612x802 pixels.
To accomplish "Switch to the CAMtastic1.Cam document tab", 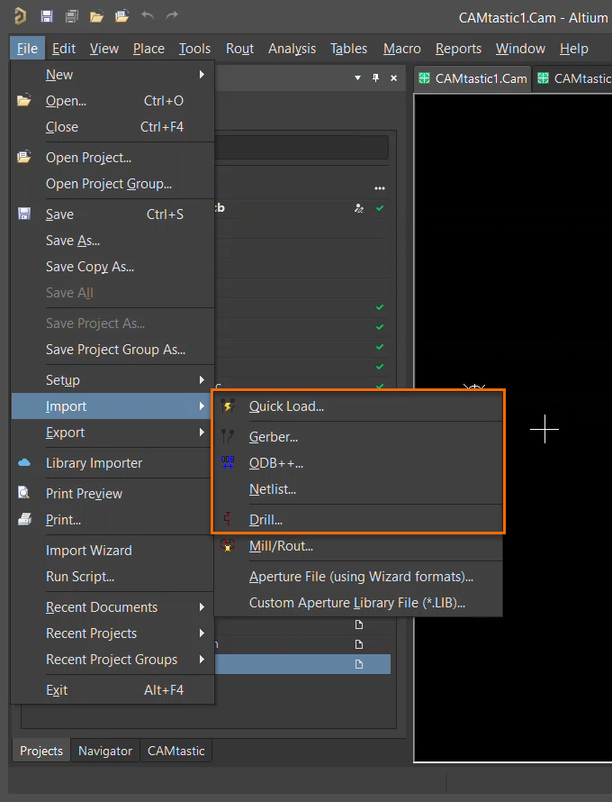I will (x=472, y=78).
